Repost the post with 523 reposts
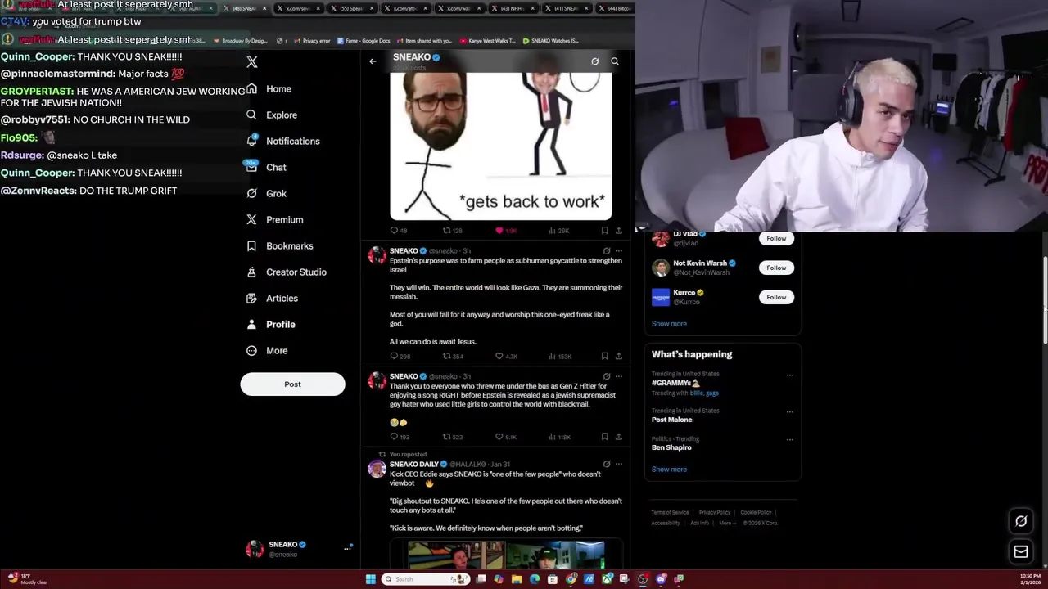 pyautogui.click(x=454, y=437)
